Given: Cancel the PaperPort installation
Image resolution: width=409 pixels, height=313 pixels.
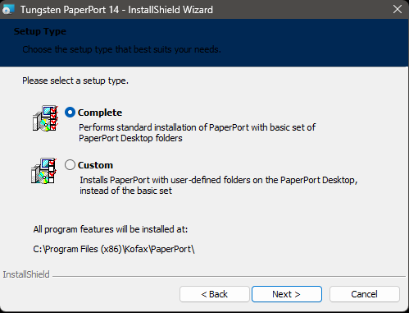Looking at the screenshot, I should pyautogui.click(x=365, y=294).
